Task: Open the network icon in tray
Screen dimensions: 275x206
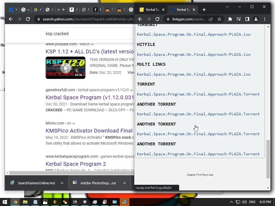Action: click(x=238, y=202)
